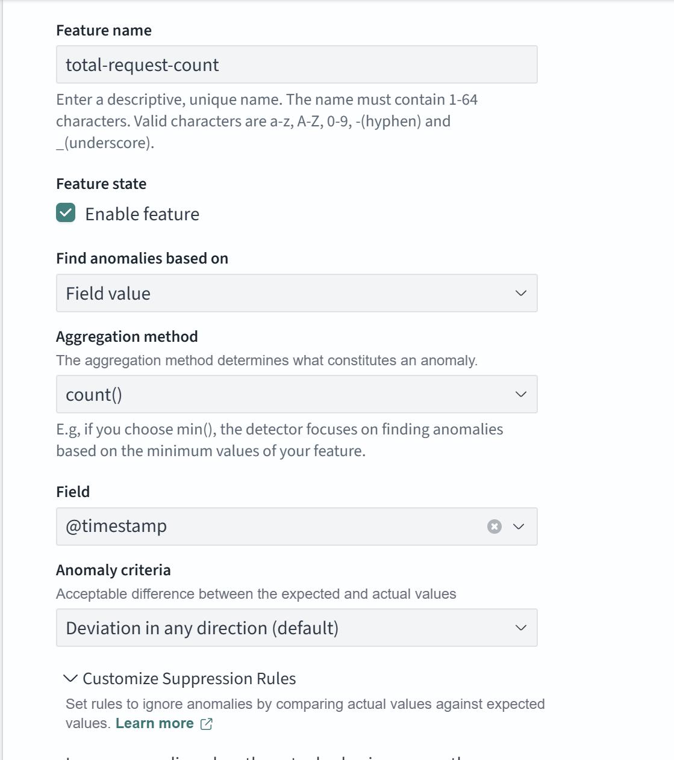Click the chevron arrow in the Field combo box
674x760 pixels.
pyautogui.click(x=519, y=527)
